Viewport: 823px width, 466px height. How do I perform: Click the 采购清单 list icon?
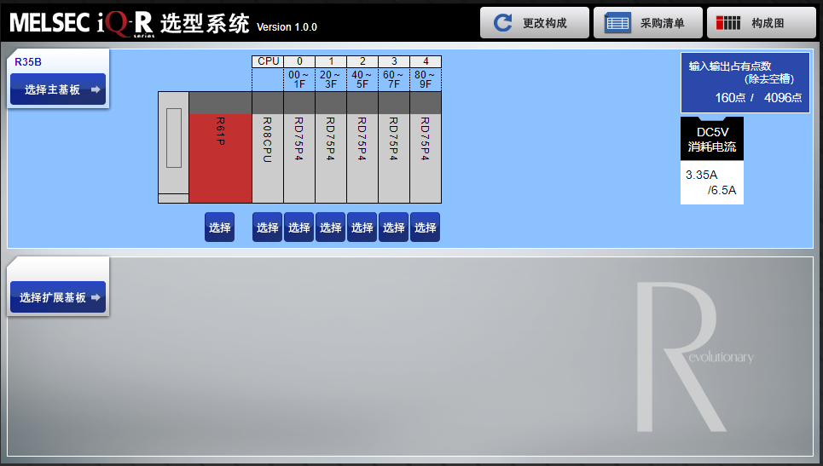[617, 23]
